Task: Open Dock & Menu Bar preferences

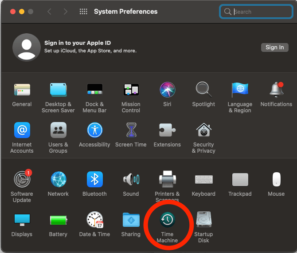Action: pos(94,90)
